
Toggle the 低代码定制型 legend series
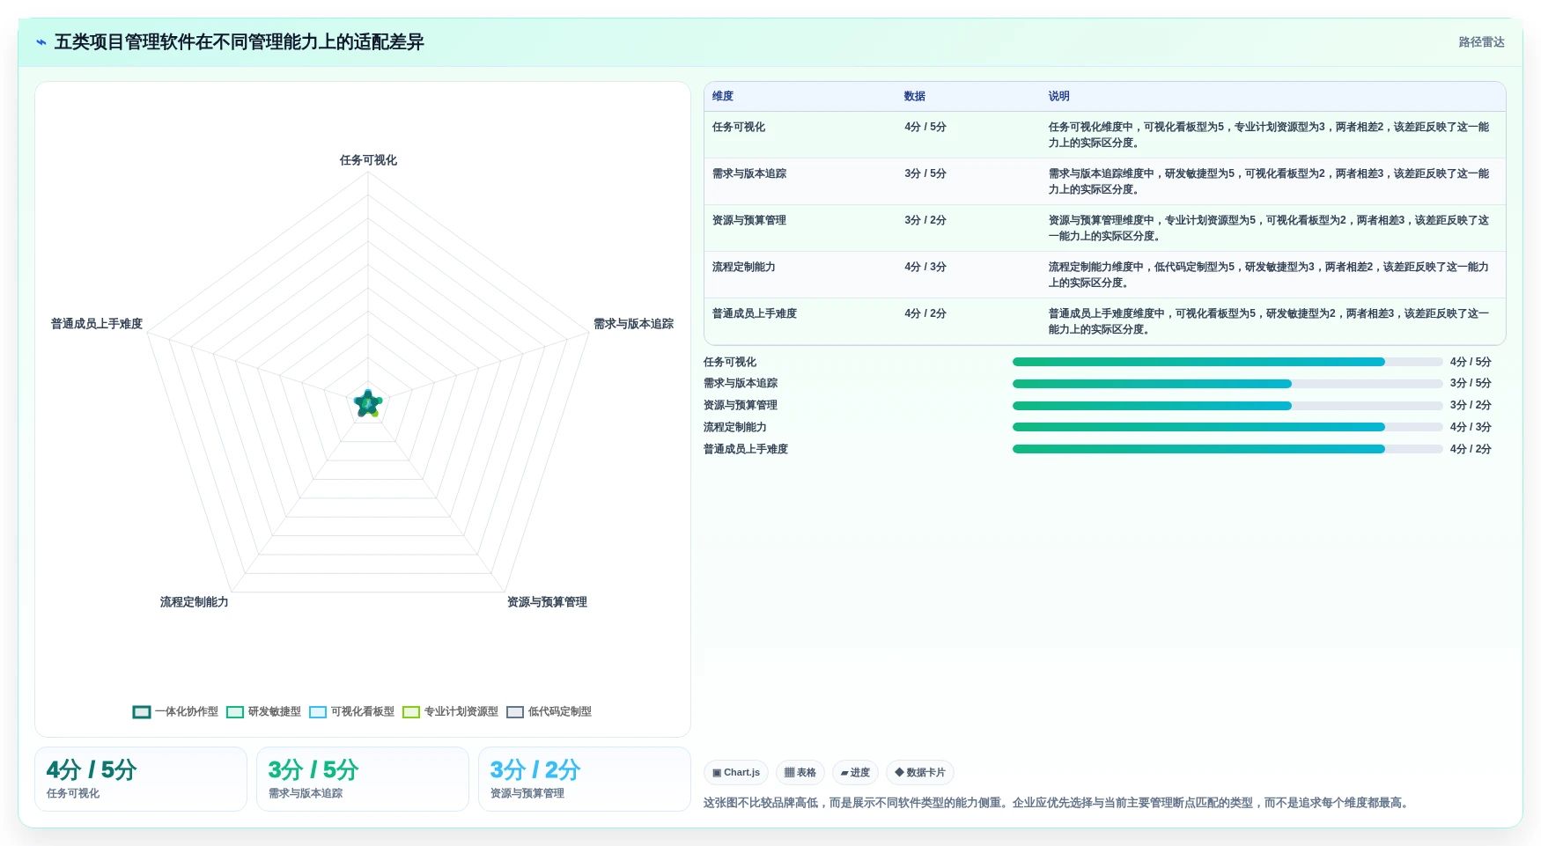point(549,711)
